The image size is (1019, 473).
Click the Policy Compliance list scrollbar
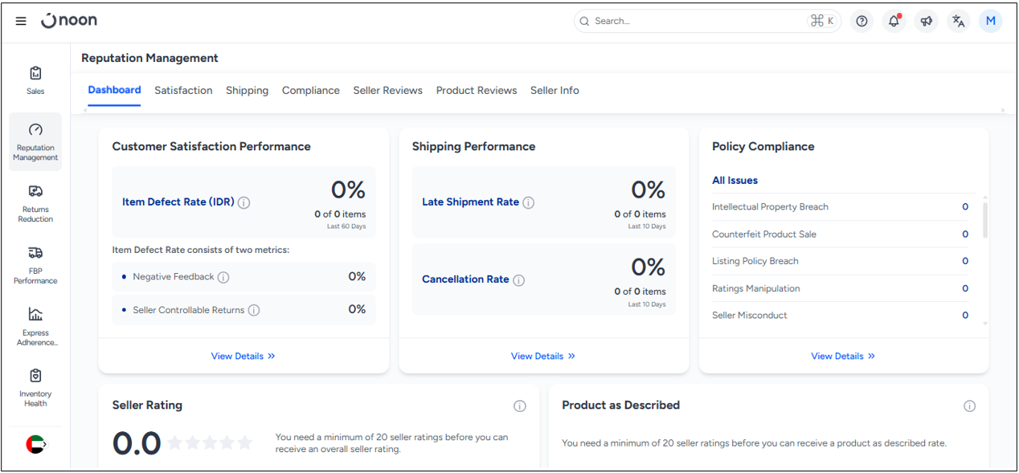pos(985,220)
